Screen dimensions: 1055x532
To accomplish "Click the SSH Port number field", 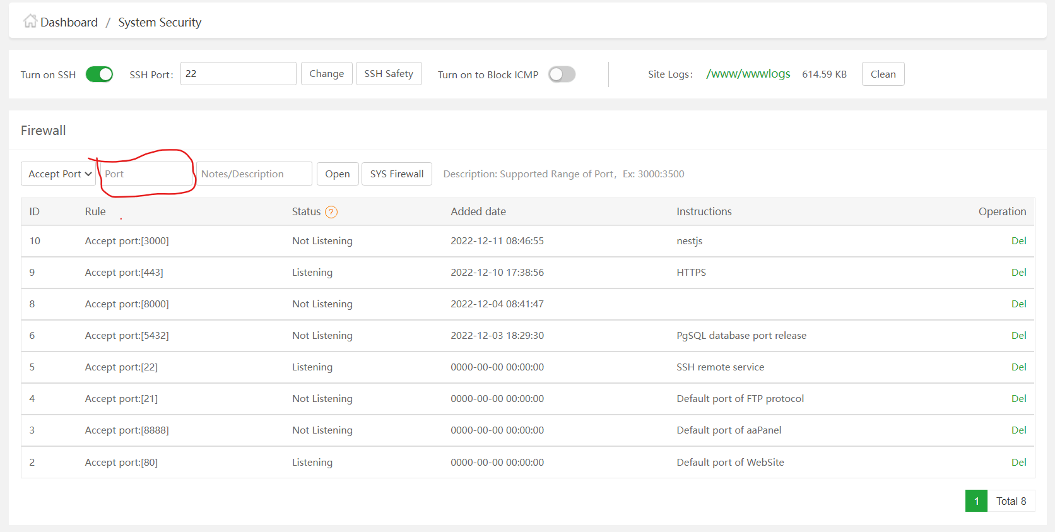I will [x=238, y=74].
